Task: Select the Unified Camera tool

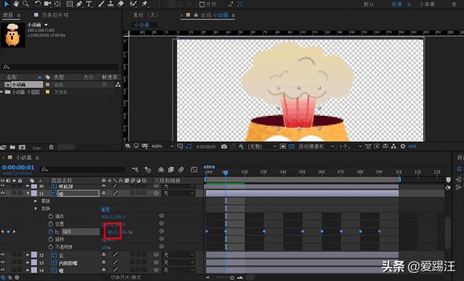Action: coord(47,4)
